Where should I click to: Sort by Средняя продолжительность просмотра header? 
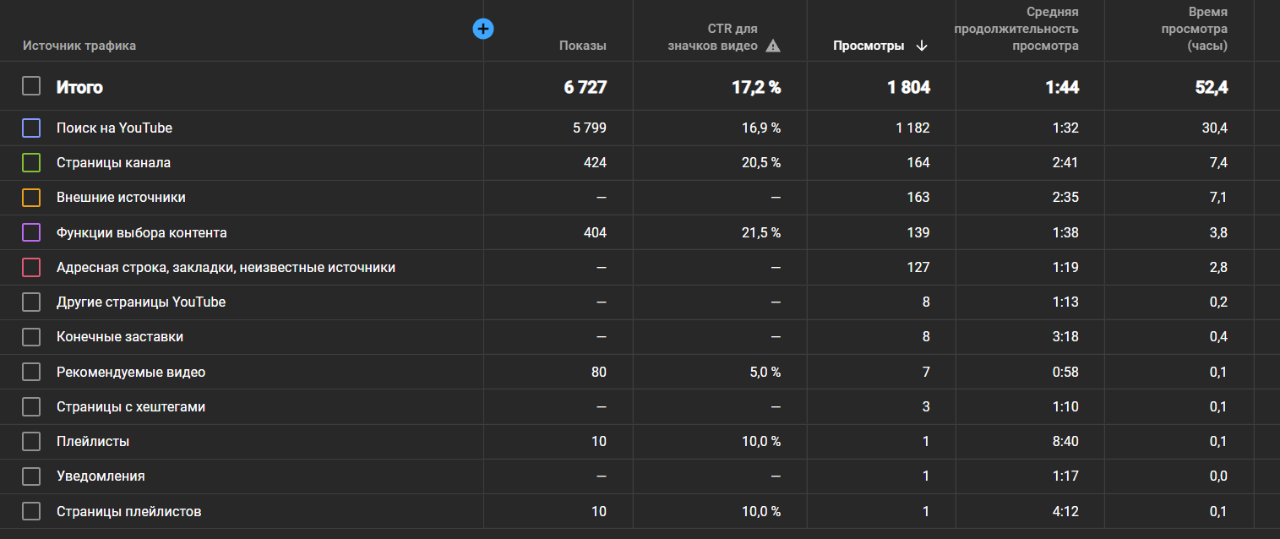(1016, 29)
